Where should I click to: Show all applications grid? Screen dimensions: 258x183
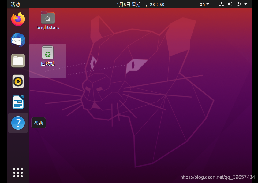click(x=18, y=173)
